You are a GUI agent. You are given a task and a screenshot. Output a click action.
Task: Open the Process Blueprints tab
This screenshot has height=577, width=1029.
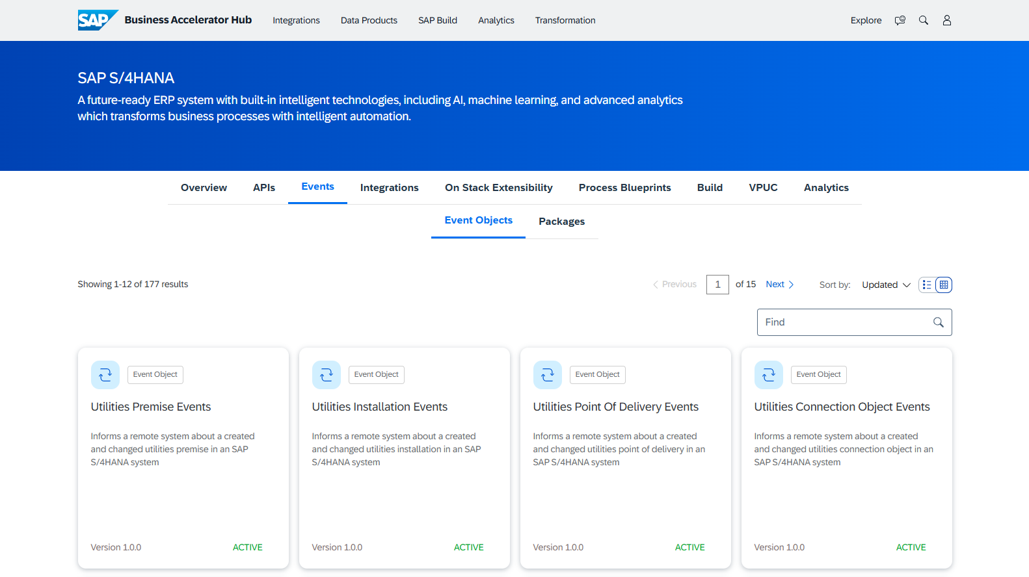(625, 188)
